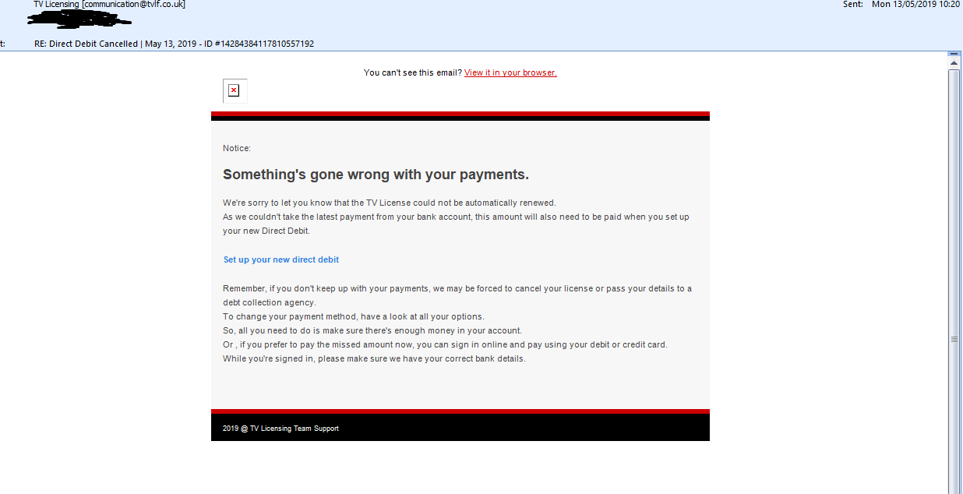Viewport: 963px width, 494px height.
Task: Click footer text '2019 @ TV Licensing Team Support'
Action: pyautogui.click(x=280, y=429)
